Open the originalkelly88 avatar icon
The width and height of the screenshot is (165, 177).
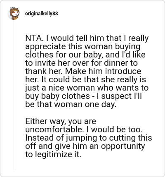click(14, 13)
